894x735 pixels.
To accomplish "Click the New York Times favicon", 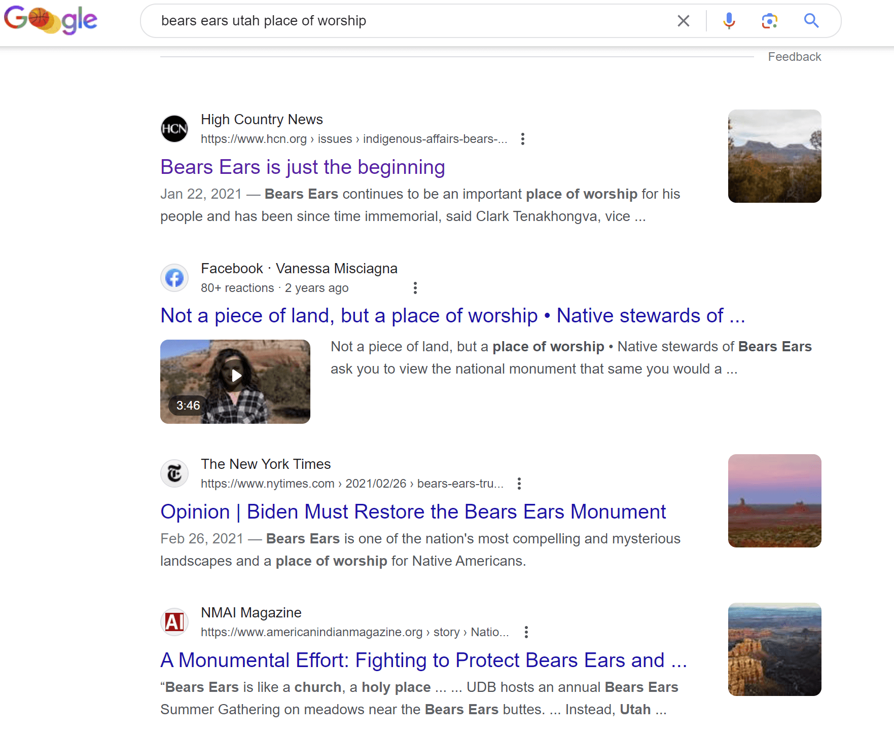I will 174,473.
